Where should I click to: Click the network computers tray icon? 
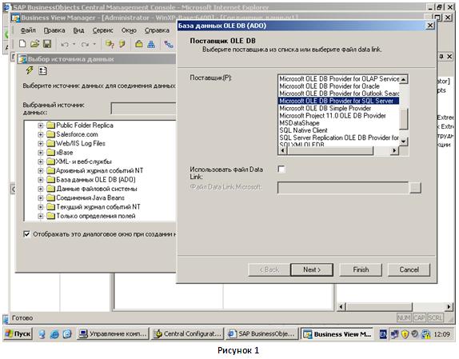coord(394,334)
